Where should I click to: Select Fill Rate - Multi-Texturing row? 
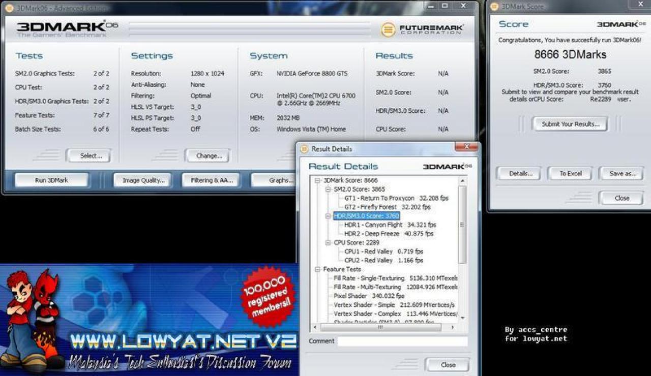396,287
